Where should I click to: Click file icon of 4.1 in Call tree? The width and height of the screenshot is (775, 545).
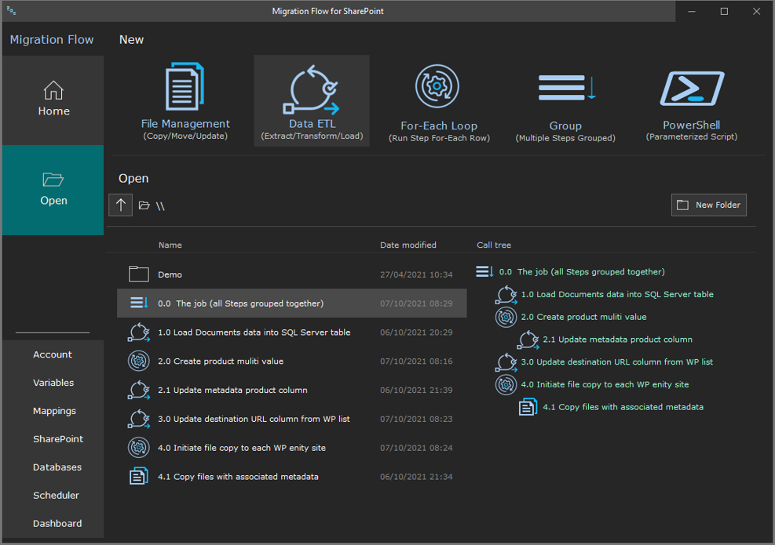coord(528,407)
